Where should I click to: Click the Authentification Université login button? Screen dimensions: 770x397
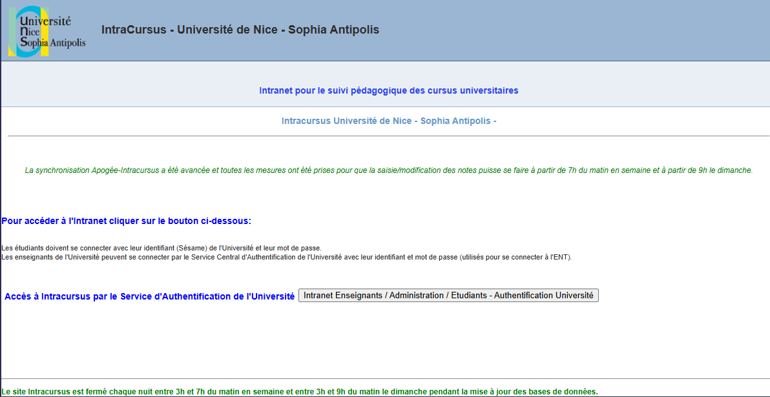[448, 295]
